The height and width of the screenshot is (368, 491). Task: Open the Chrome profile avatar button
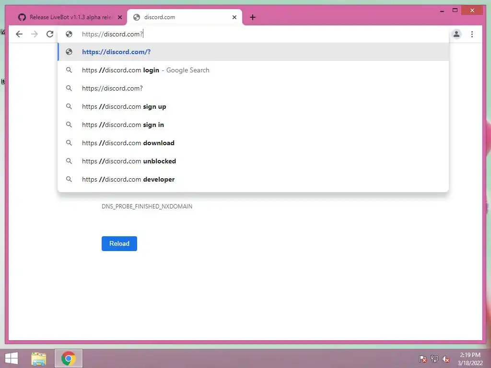click(456, 34)
